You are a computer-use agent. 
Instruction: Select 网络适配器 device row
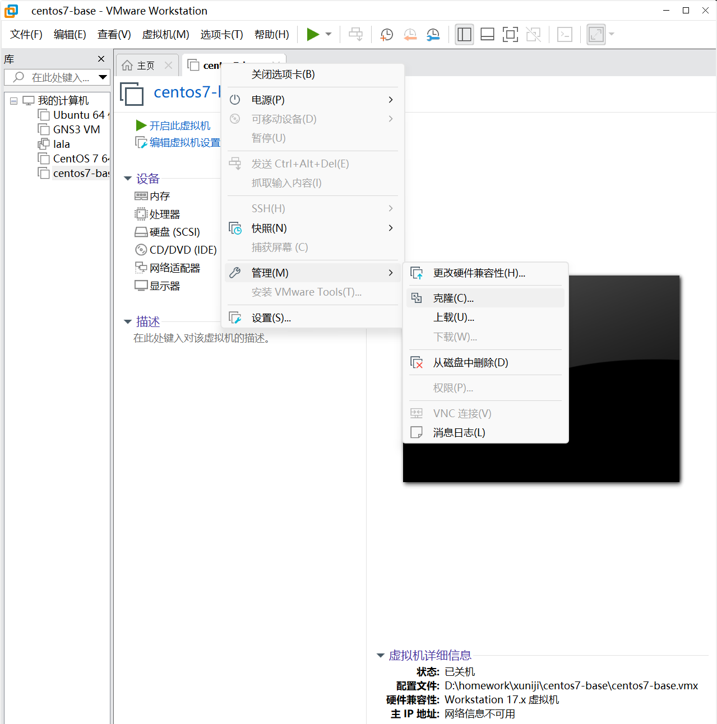click(x=167, y=268)
